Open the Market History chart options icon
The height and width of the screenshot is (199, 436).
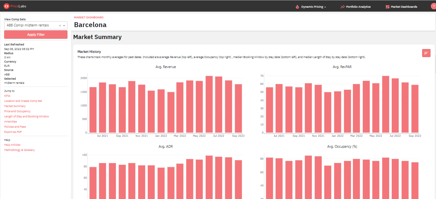pos(426,53)
